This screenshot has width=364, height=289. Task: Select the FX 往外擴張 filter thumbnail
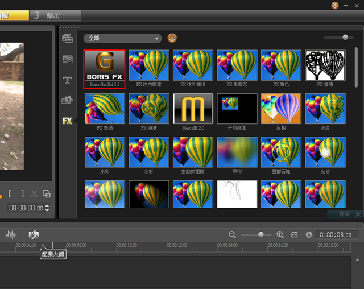[x=193, y=65]
